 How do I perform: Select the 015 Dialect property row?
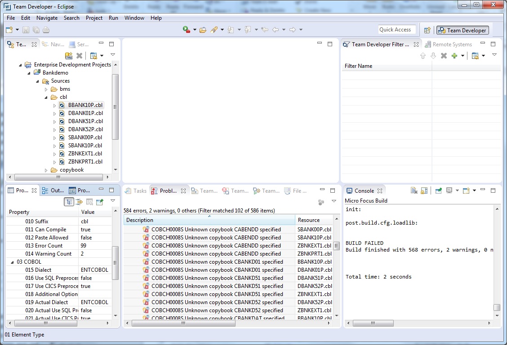(x=59, y=270)
